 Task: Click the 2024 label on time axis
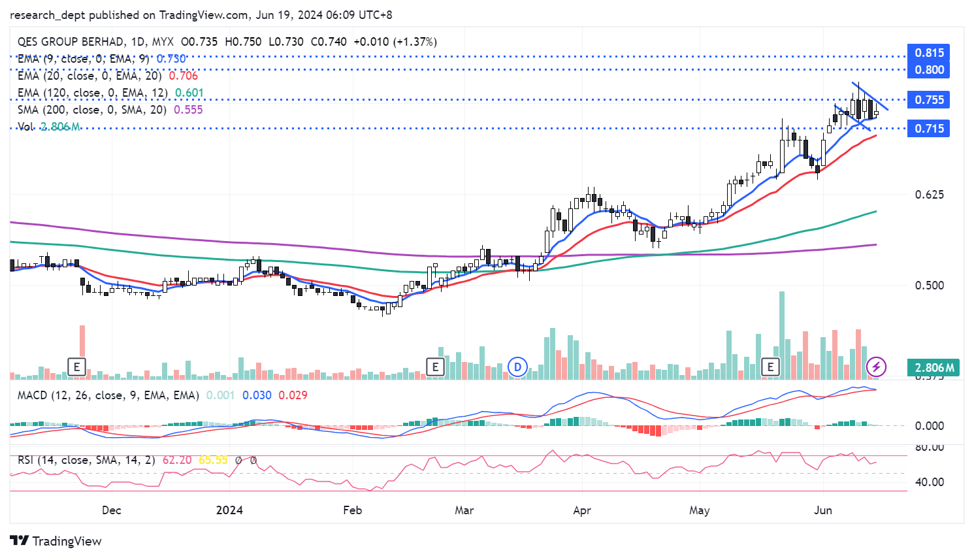[x=229, y=510]
